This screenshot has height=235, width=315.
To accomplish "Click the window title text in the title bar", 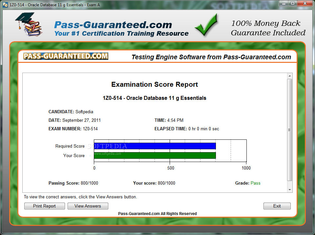I will click(55, 5).
